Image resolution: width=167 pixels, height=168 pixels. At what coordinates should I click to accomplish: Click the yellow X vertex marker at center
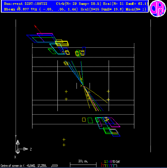(81, 86)
